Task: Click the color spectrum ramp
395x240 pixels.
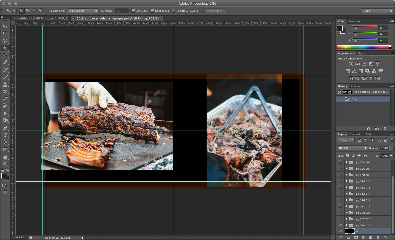Action: coord(363,47)
